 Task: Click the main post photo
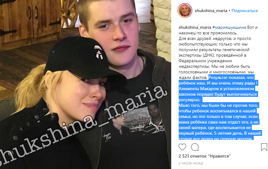(x=86, y=84)
